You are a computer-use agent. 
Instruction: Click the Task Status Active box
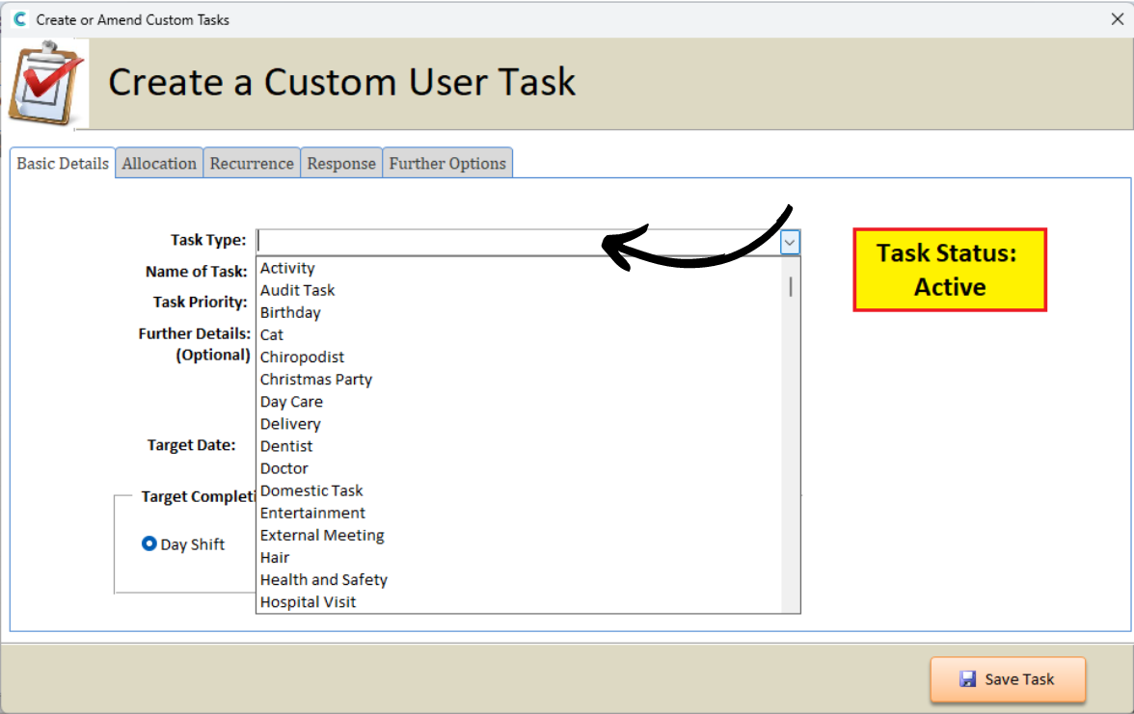coord(950,270)
